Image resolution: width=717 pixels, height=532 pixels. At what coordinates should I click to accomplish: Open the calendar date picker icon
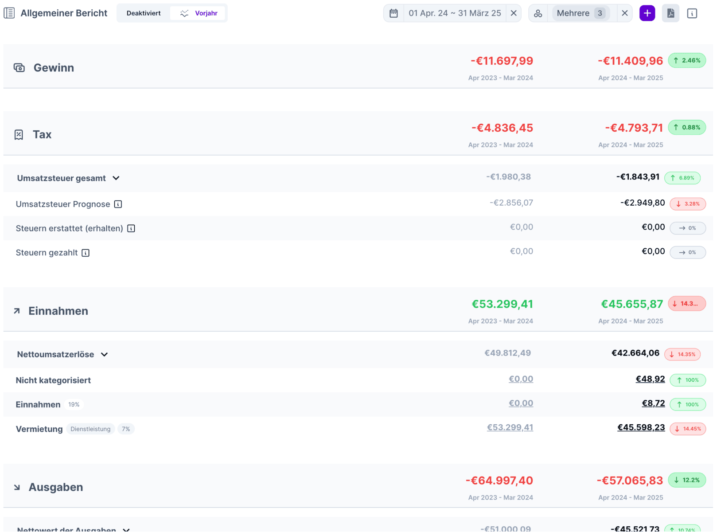(x=394, y=13)
